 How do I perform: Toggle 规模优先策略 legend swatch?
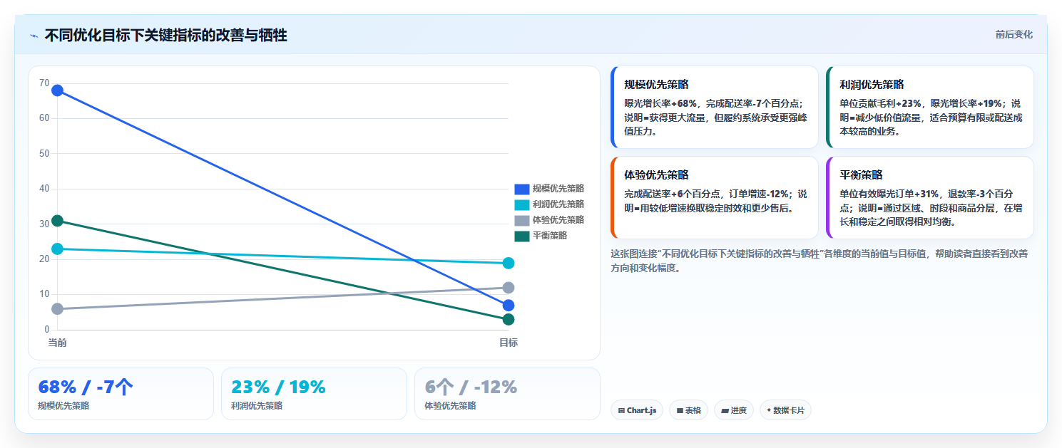coord(522,189)
